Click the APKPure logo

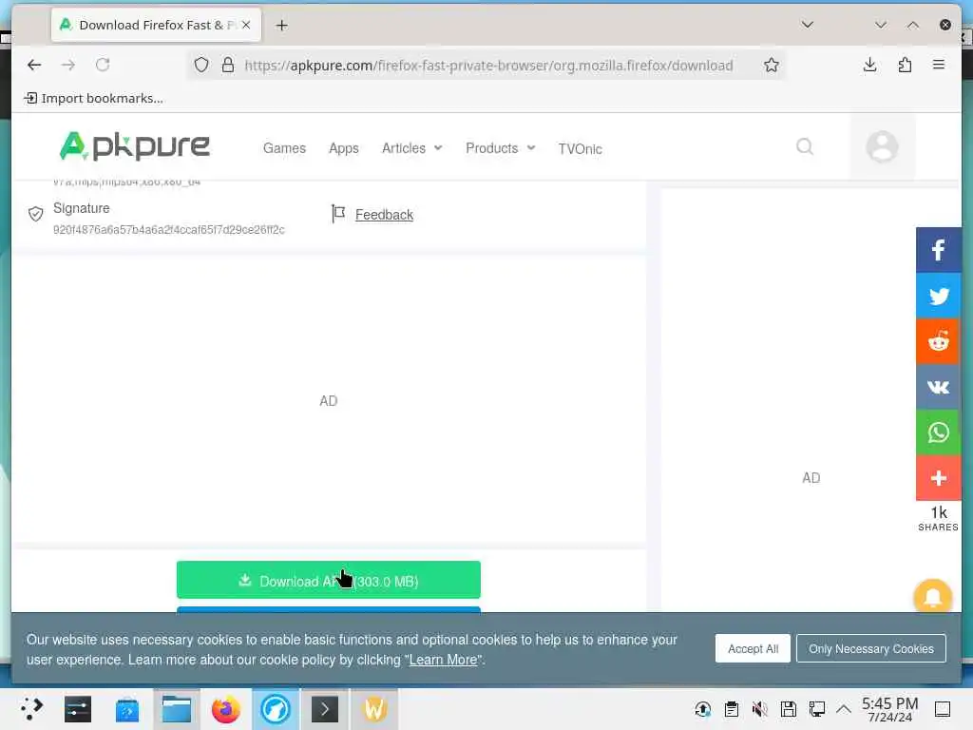pos(134,147)
